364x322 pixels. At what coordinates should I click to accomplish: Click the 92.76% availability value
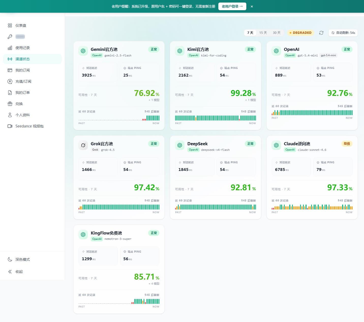tap(340, 93)
